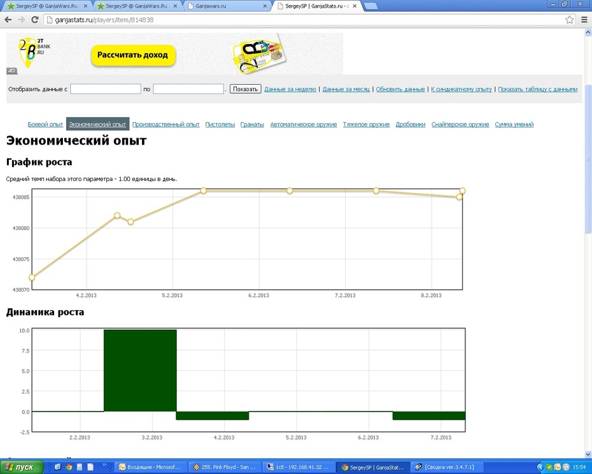
Task: Select the Экономический опыт tab
Action: [x=97, y=124]
